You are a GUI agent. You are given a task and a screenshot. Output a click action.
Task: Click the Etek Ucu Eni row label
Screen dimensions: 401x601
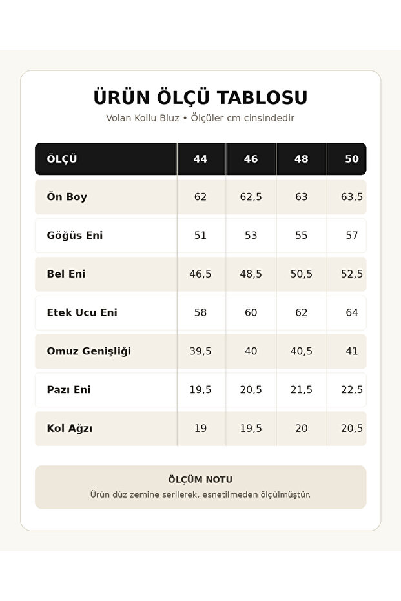click(x=82, y=312)
